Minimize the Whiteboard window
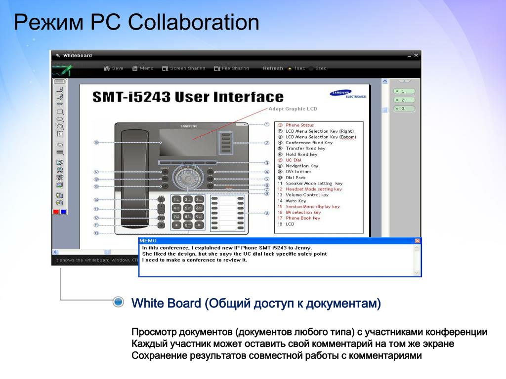This screenshot has width=506, height=379. (409, 56)
